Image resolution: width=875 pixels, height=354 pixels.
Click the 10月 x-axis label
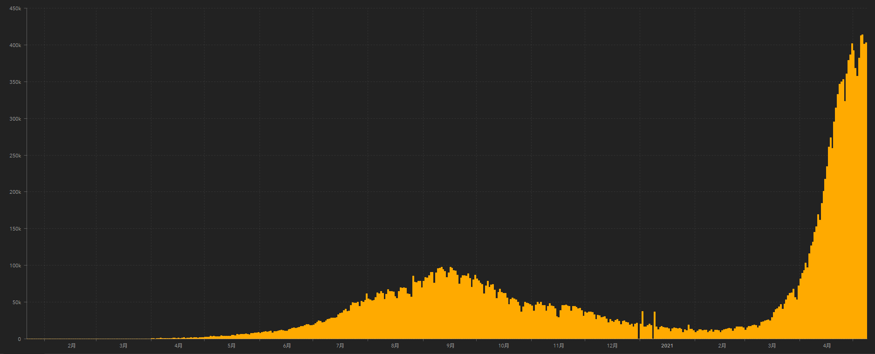504,346
